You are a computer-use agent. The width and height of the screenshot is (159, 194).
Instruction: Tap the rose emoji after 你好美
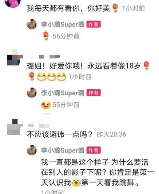point(115,8)
